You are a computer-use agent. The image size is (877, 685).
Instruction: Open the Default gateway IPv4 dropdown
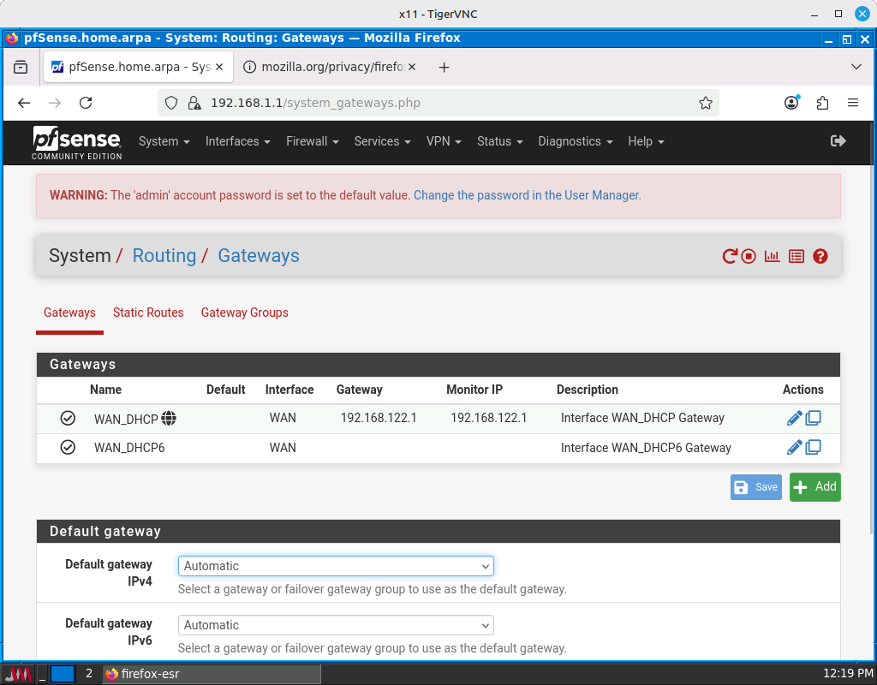(x=336, y=566)
